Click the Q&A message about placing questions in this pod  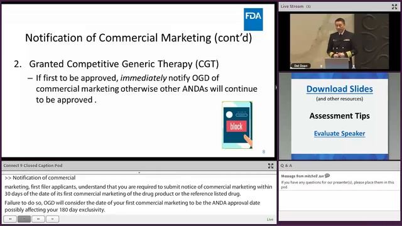click(x=337, y=185)
